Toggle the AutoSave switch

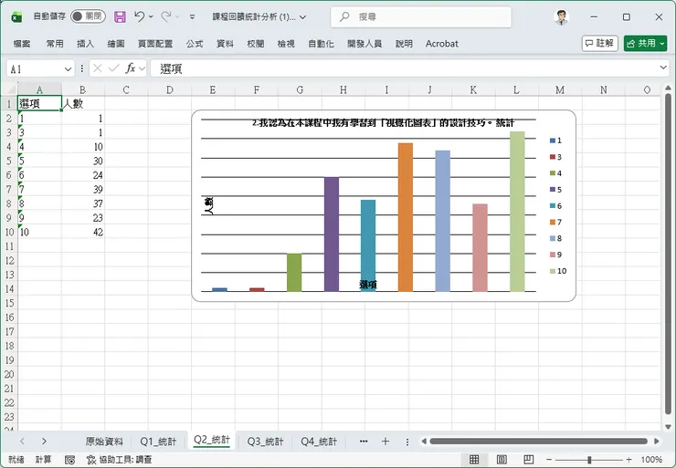88,16
